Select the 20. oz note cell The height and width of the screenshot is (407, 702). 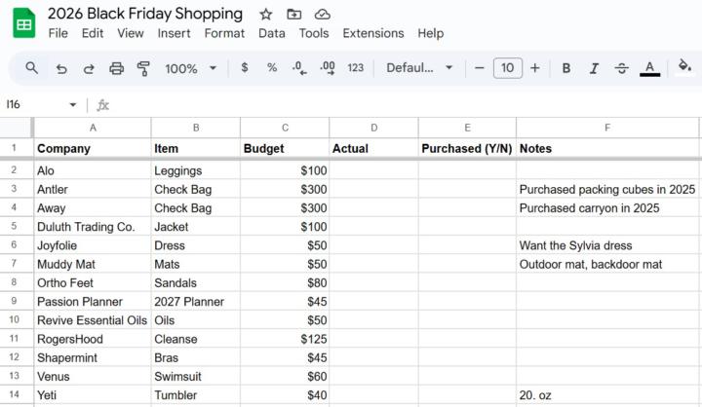pyautogui.click(x=607, y=395)
